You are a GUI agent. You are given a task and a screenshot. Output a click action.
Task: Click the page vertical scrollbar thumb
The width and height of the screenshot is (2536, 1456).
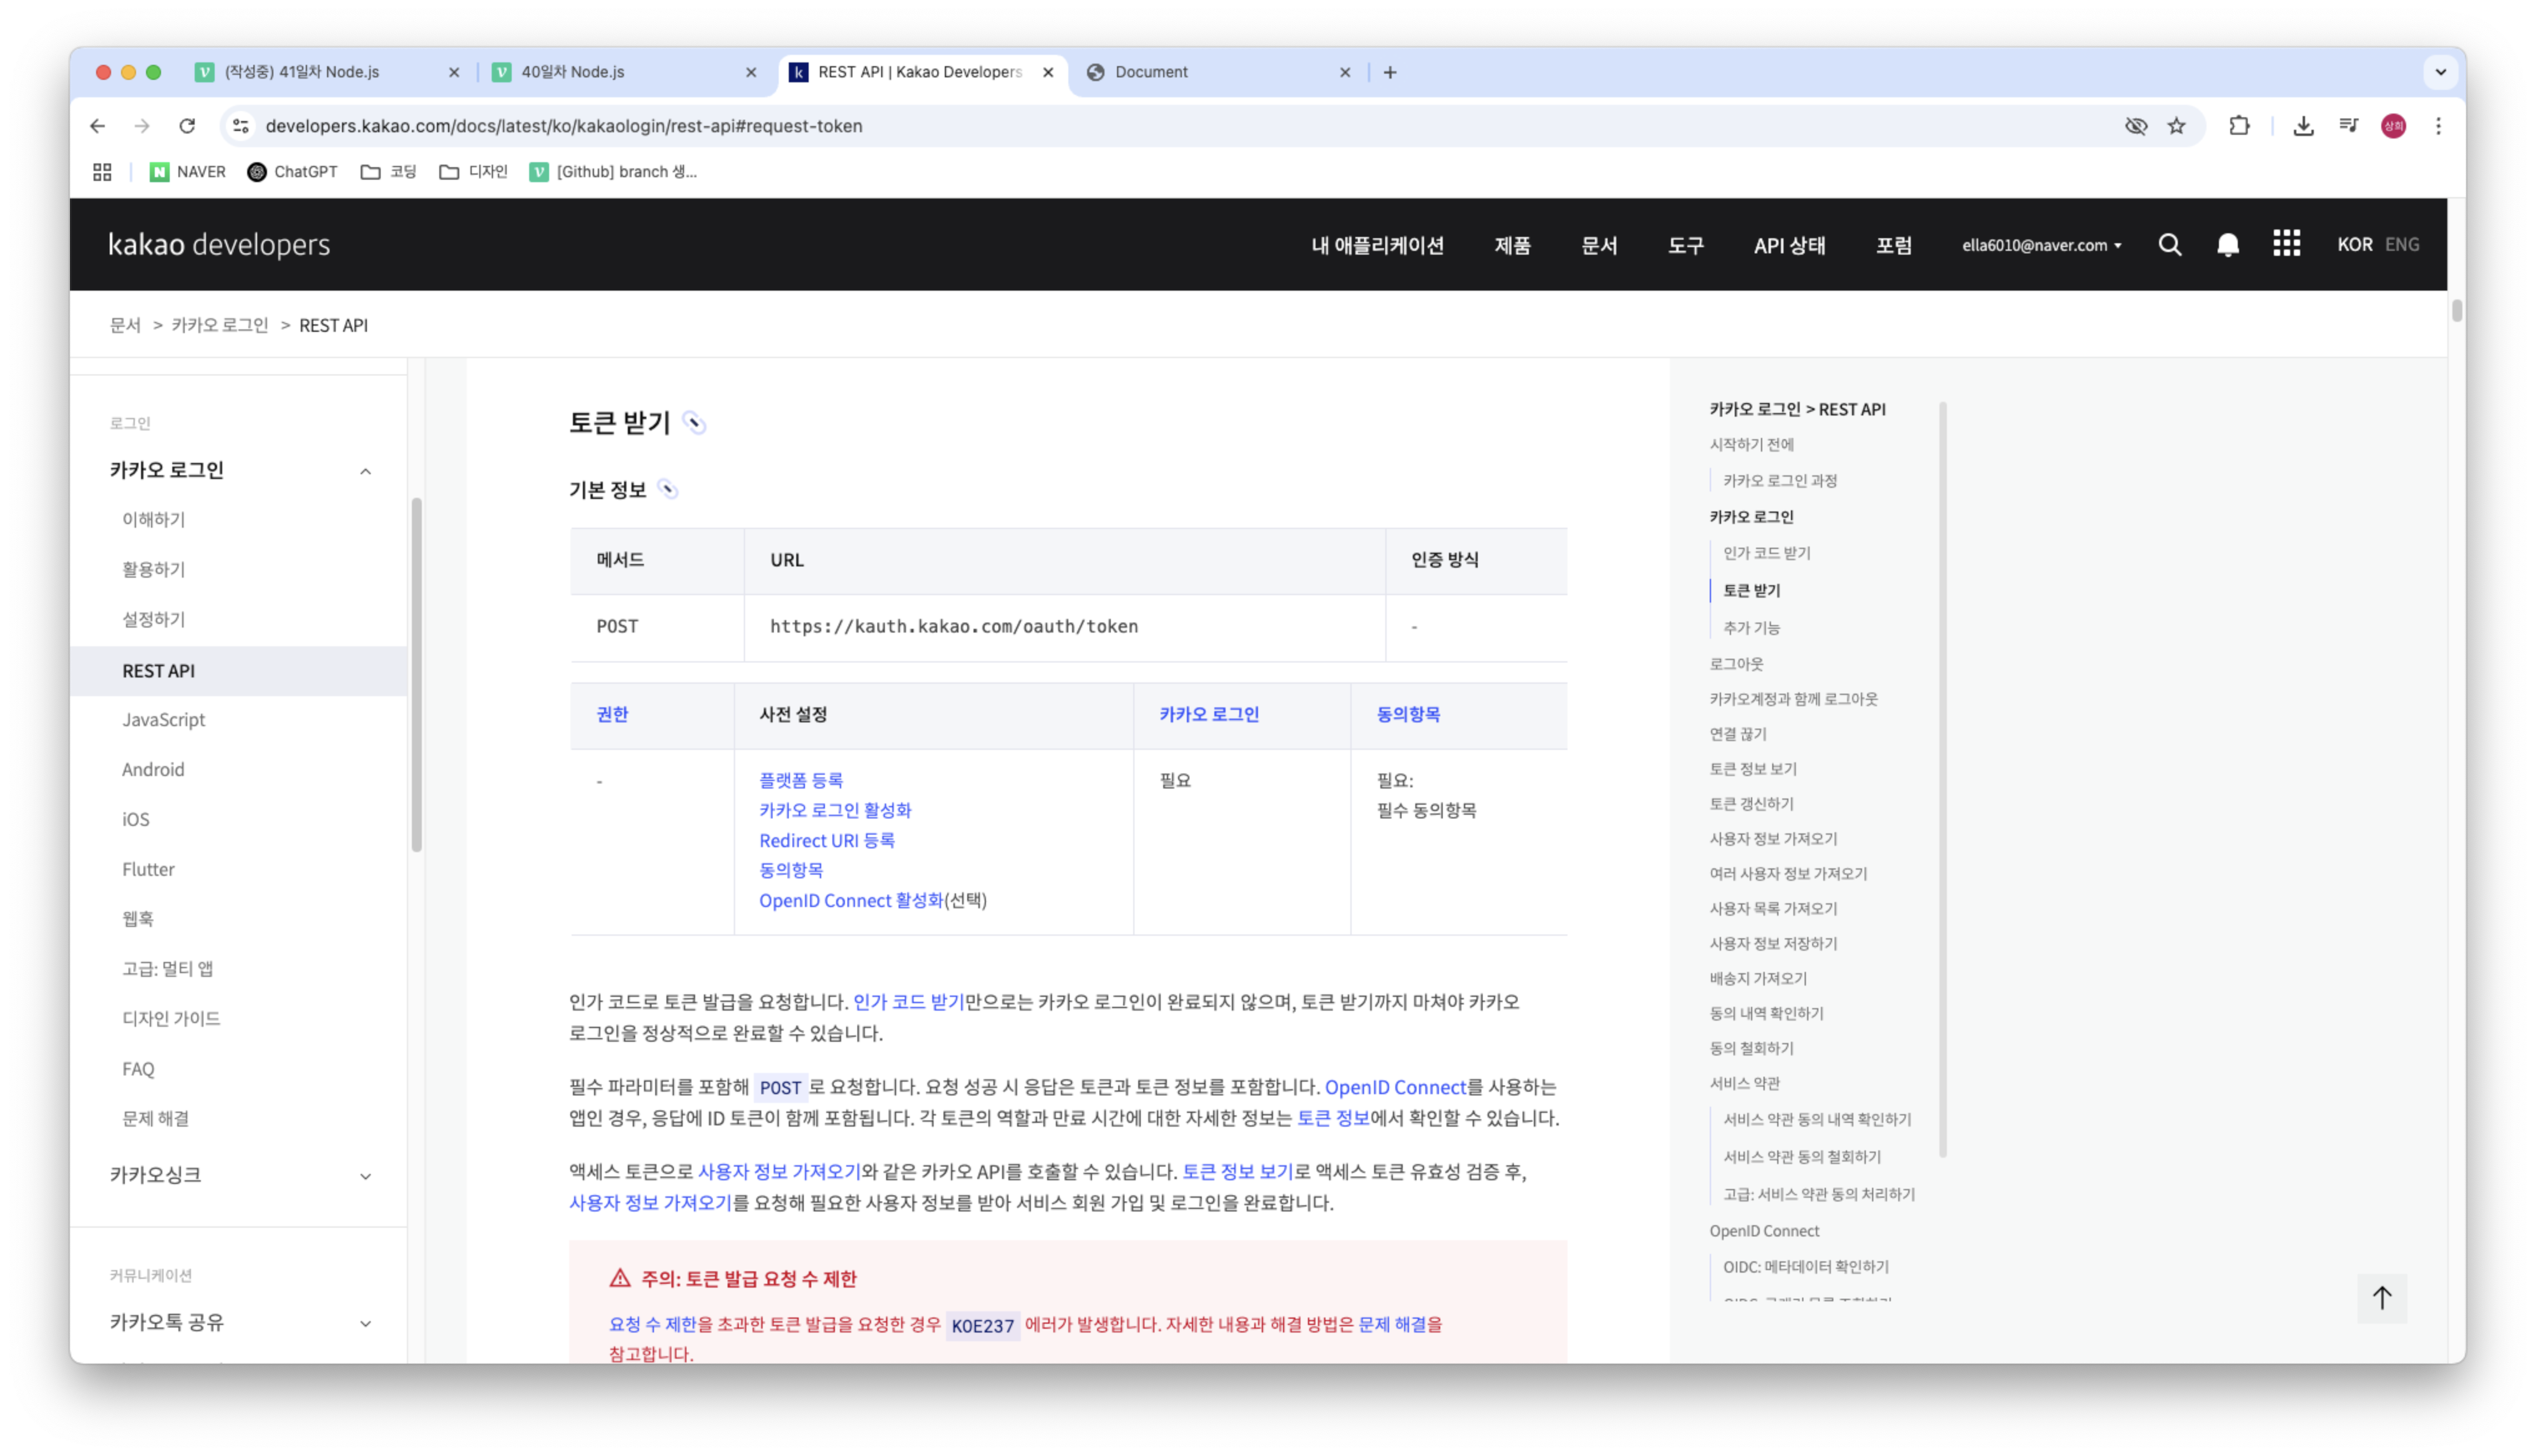pos(2456,310)
